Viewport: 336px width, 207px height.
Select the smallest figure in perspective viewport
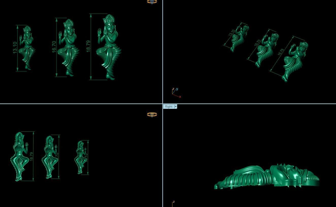point(240,38)
